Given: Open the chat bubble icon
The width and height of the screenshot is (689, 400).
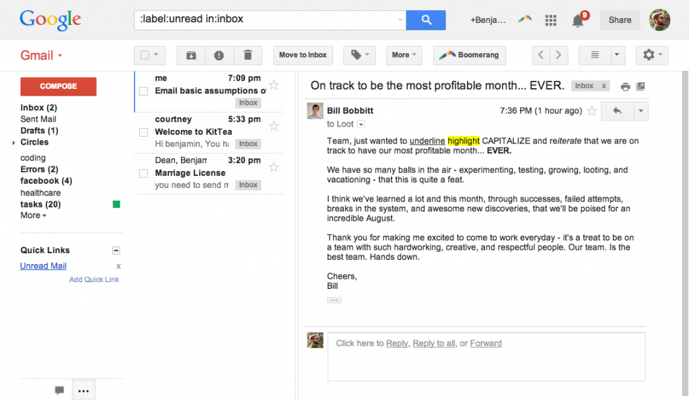Looking at the screenshot, I should [x=59, y=391].
